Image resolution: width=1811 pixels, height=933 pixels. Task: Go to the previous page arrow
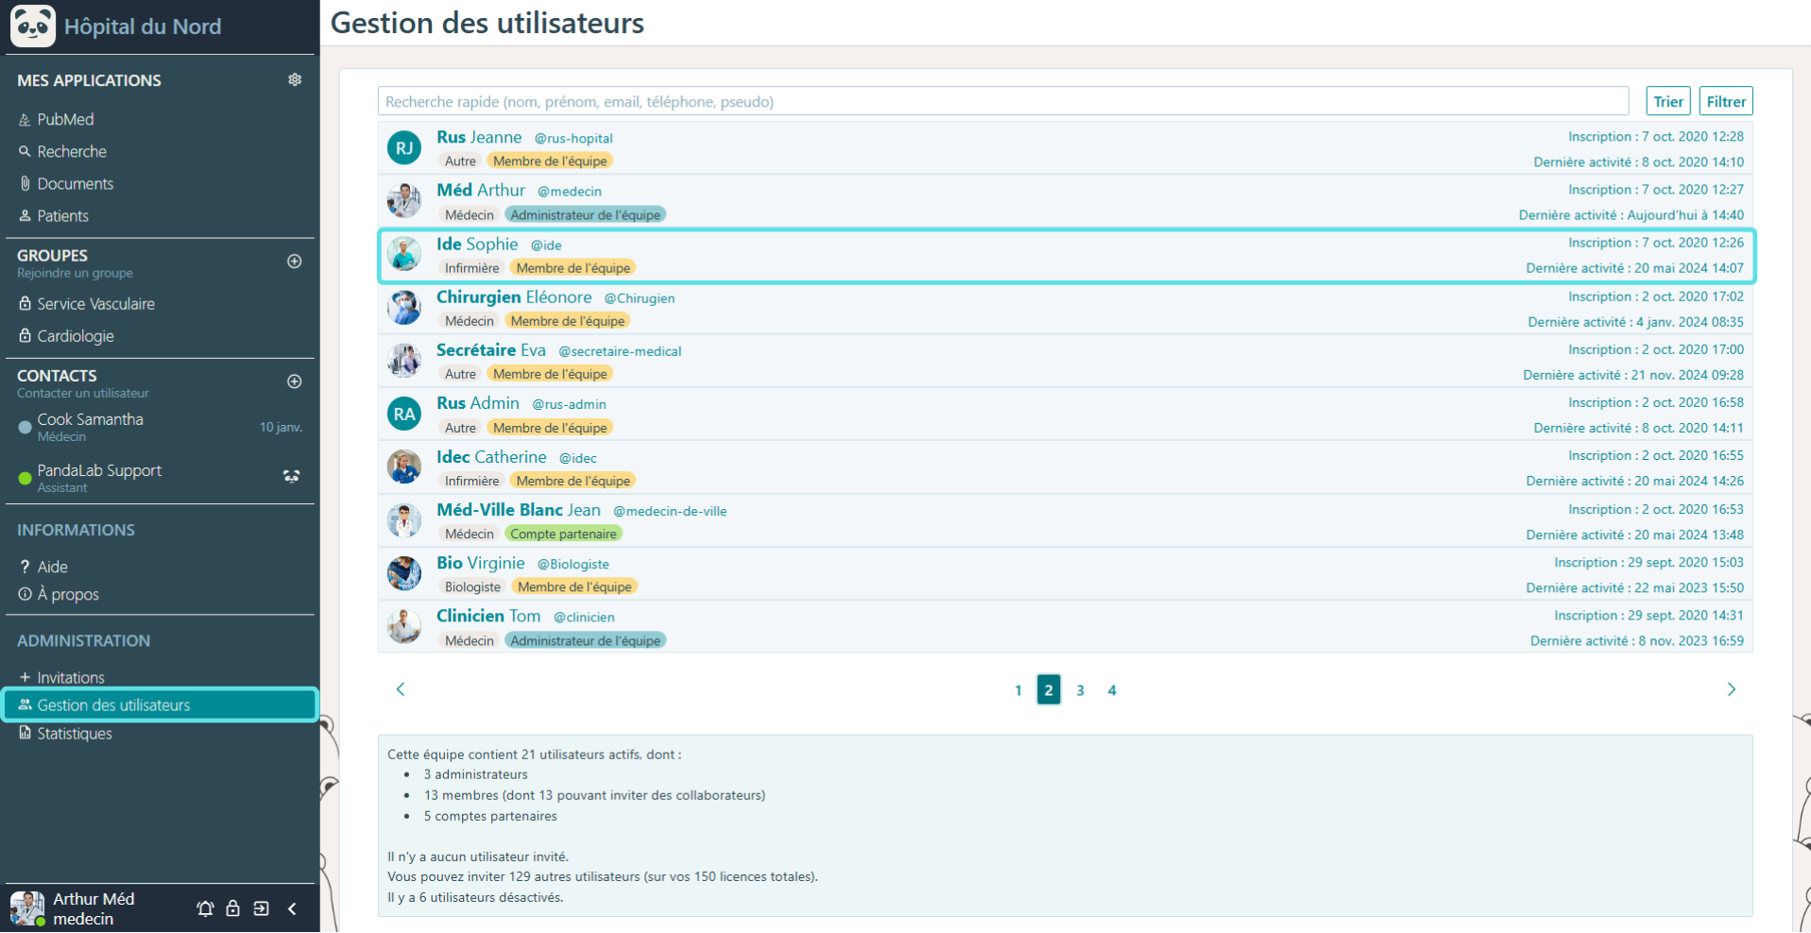coord(401,689)
